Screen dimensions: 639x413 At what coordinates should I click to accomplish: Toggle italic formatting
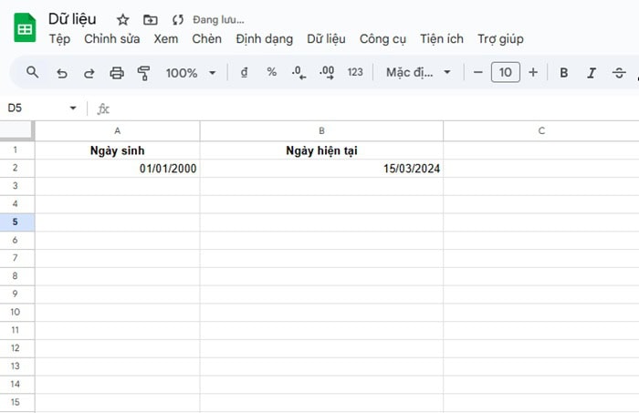click(x=592, y=72)
